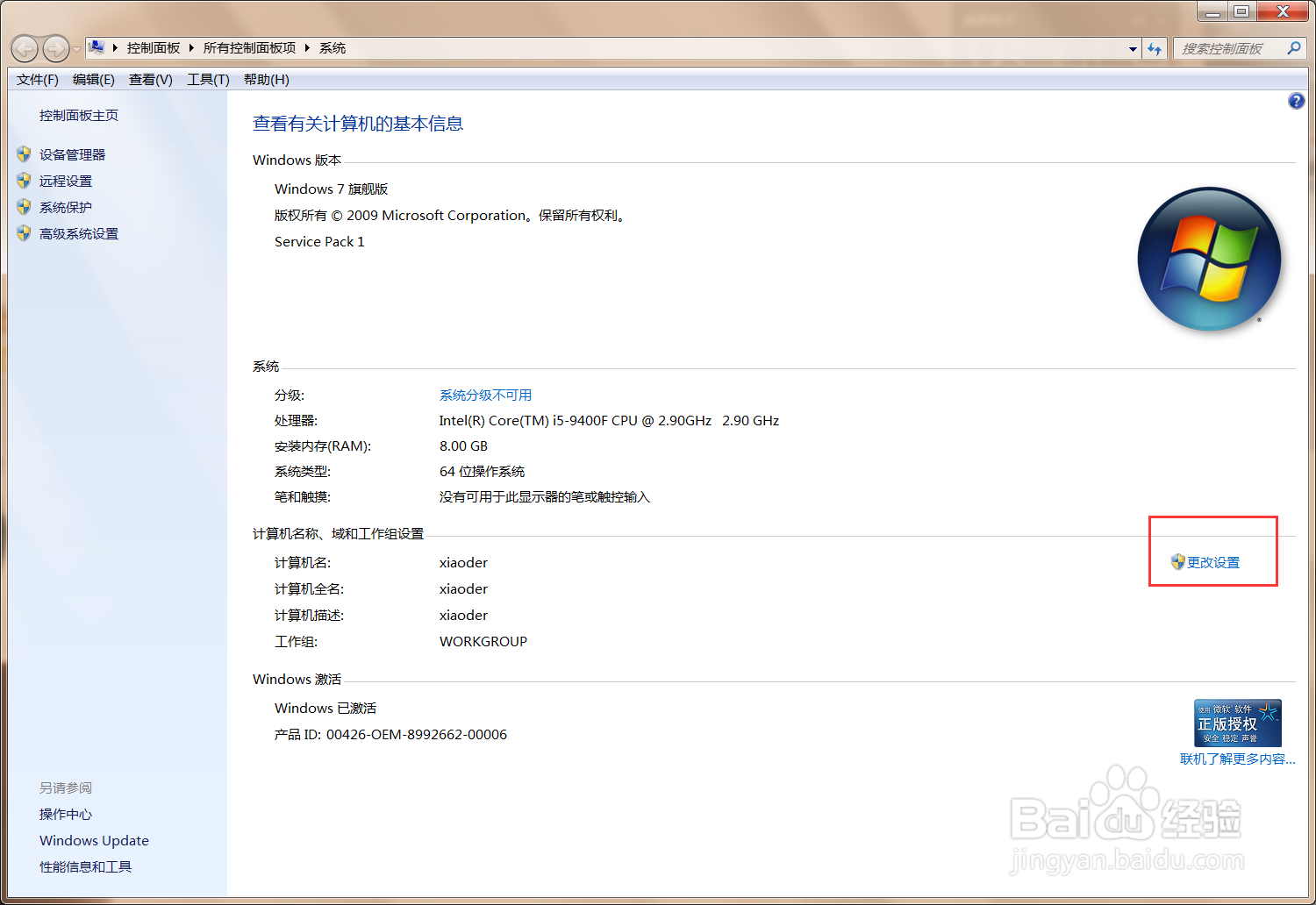Open the 工具(T) menu
The width and height of the screenshot is (1316, 905).
coord(208,80)
